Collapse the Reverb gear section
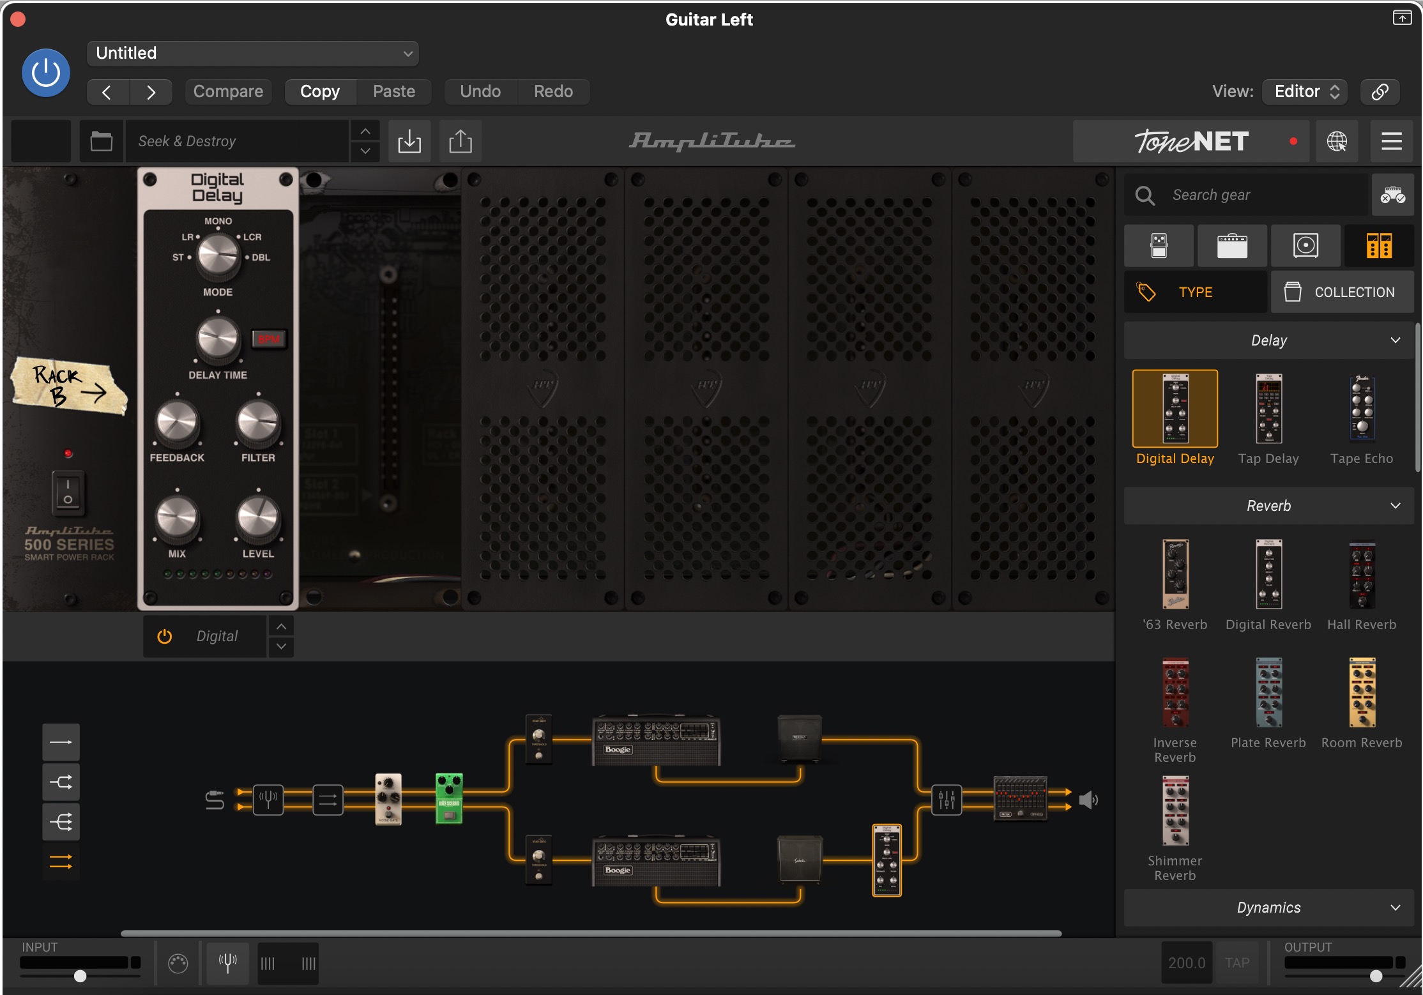The width and height of the screenshot is (1423, 995). coord(1396,506)
